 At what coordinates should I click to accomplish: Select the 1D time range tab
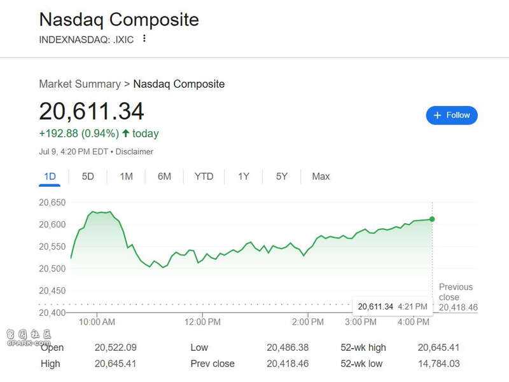pos(50,177)
